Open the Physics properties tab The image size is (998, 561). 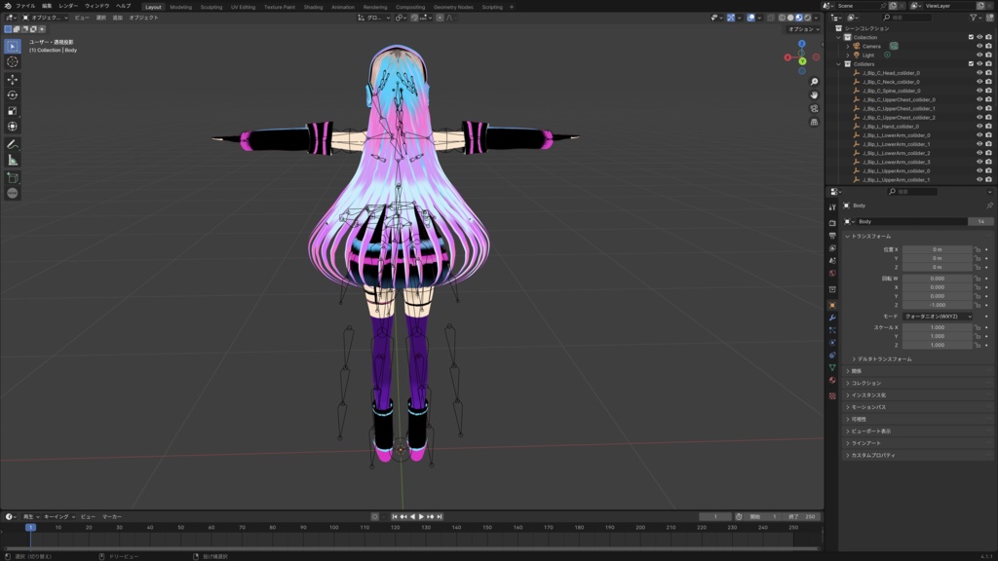(832, 343)
